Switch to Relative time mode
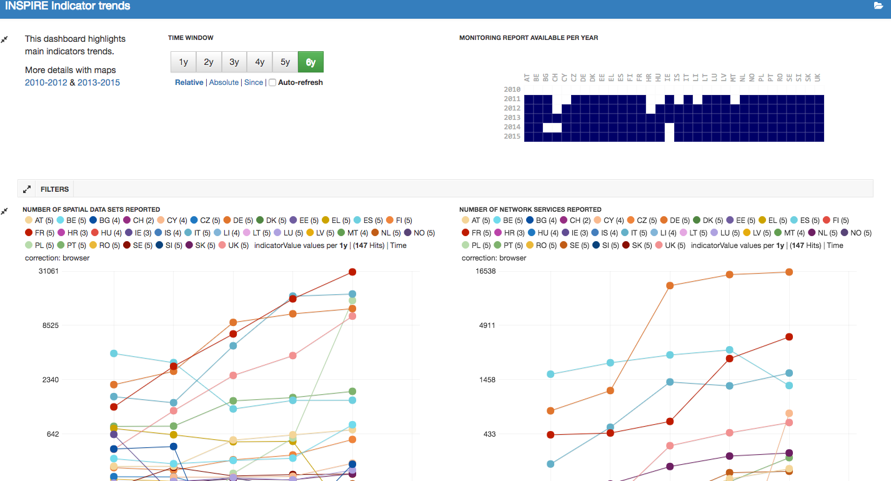Viewport: 891px width, 481px height. tap(189, 82)
